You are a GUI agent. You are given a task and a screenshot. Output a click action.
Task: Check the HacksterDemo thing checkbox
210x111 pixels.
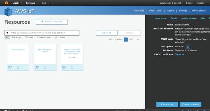[x=18, y=68]
